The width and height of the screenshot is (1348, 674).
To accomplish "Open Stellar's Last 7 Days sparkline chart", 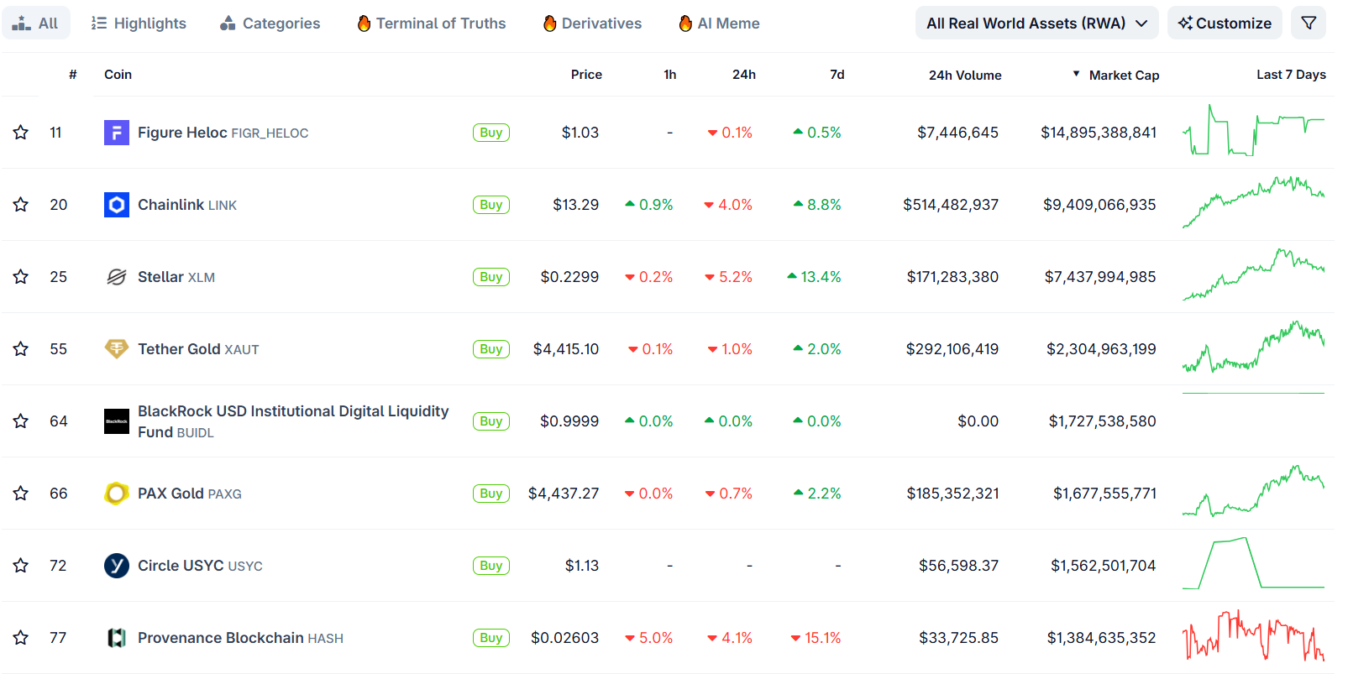I will point(1253,275).
